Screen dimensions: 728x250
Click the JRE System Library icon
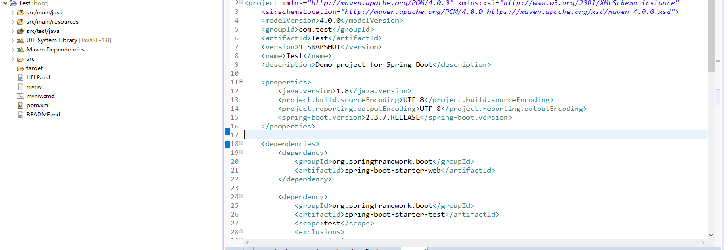20,40
